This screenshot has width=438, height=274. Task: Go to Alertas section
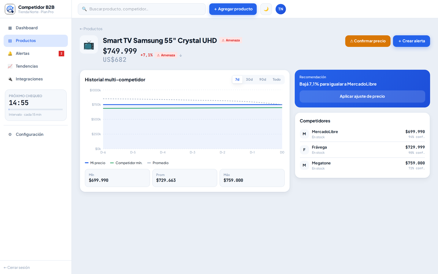point(36,53)
